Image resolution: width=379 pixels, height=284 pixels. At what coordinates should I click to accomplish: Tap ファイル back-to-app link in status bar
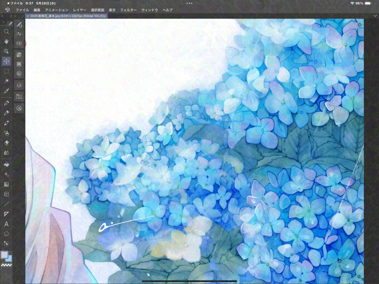tap(15, 3)
